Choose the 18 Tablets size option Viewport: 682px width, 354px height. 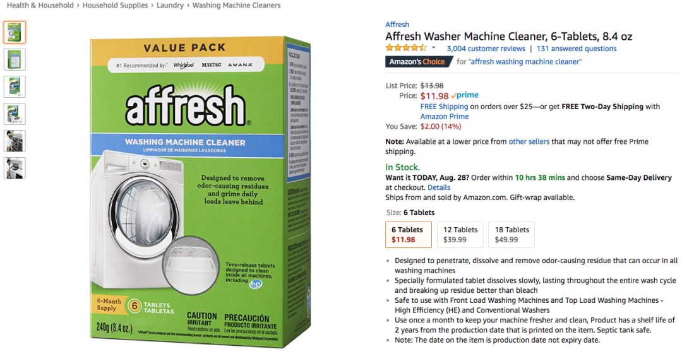(512, 234)
